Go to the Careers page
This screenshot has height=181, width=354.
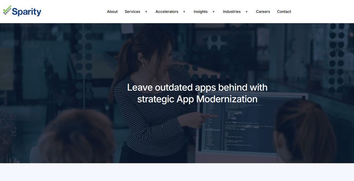point(263,11)
